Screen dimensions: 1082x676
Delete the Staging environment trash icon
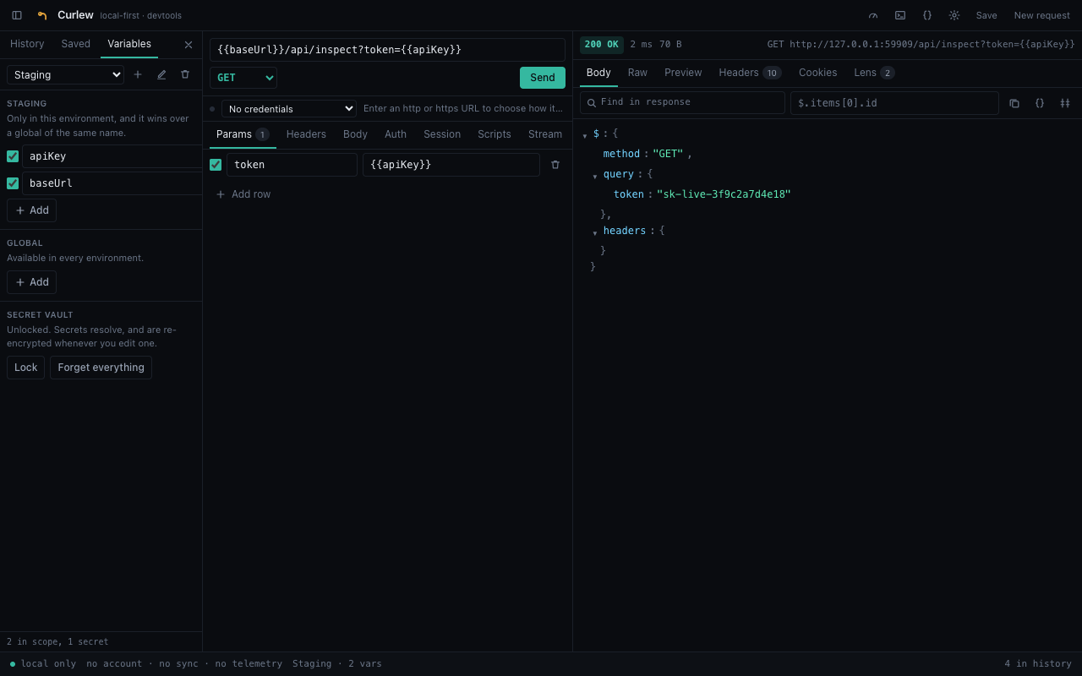coord(185,74)
